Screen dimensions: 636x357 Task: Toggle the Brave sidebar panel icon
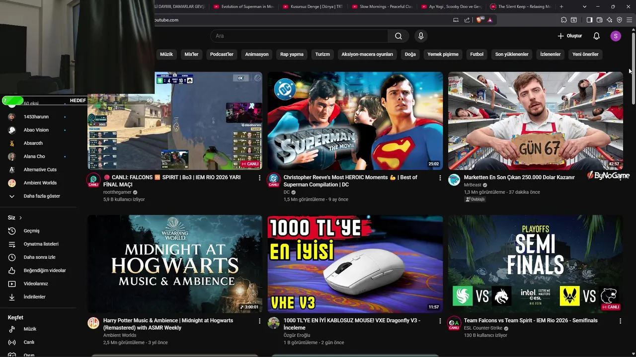point(589,20)
